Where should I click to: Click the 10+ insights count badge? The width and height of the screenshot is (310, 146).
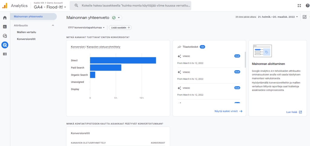[203, 47]
